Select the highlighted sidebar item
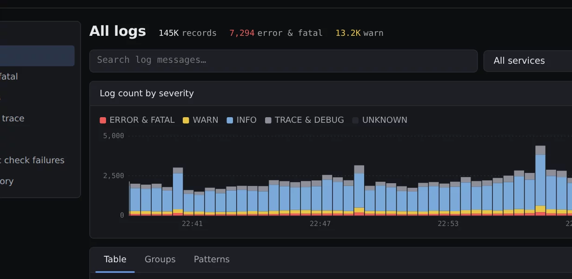The height and width of the screenshot is (279, 572). click(37, 56)
